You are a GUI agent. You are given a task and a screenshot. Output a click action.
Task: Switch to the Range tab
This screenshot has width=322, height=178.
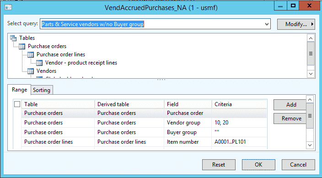(19, 90)
